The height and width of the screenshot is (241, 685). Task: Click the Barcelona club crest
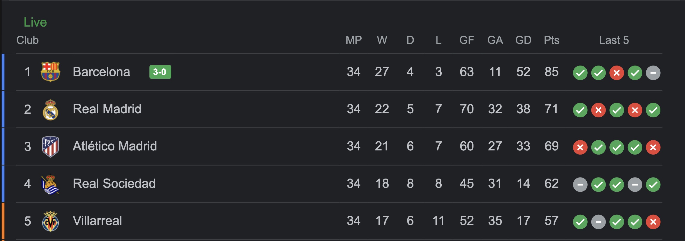50,72
